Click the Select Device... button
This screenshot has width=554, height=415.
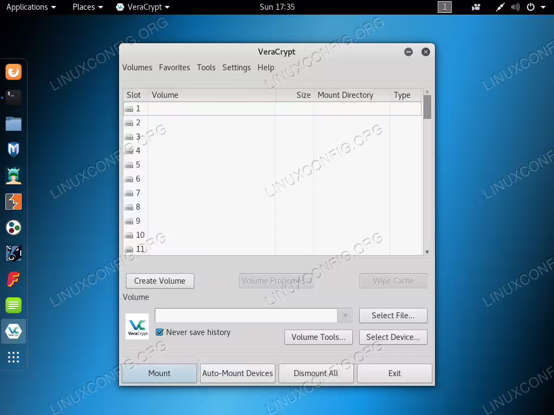point(393,337)
